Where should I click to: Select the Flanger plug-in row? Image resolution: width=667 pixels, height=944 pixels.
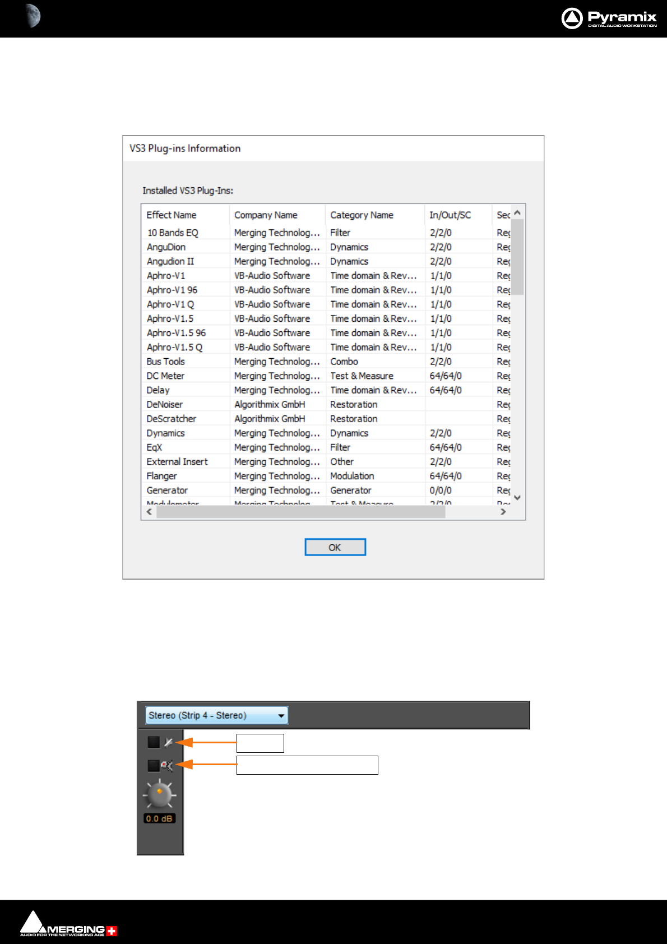(326, 476)
